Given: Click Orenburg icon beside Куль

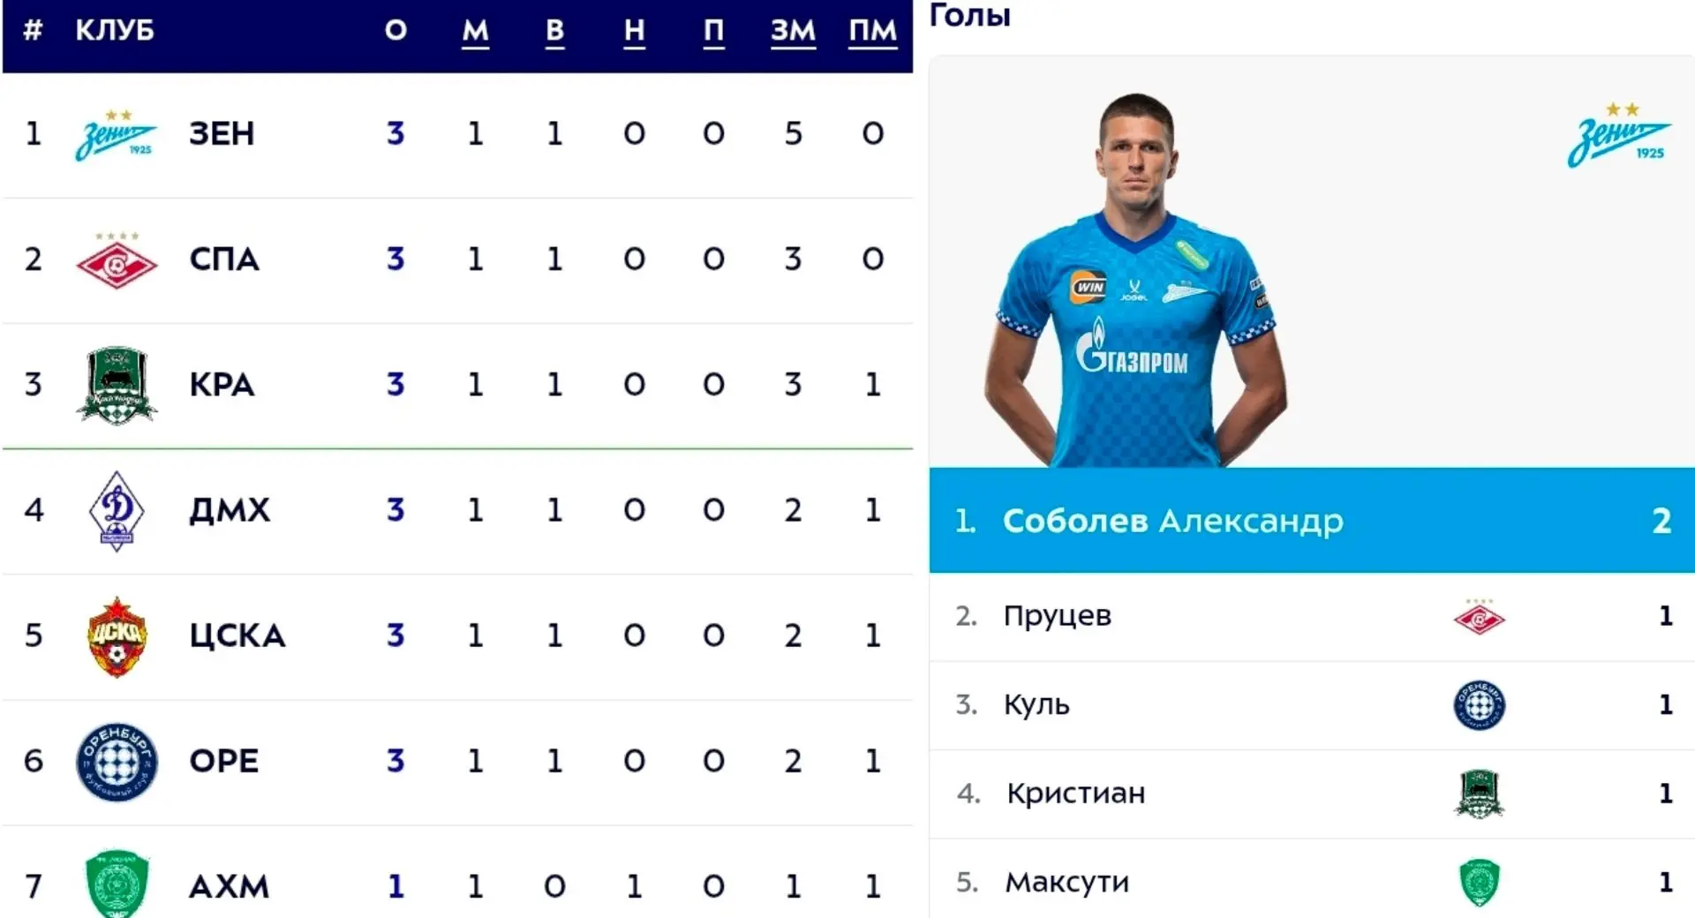Looking at the screenshot, I should pyautogui.click(x=1480, y=705).
